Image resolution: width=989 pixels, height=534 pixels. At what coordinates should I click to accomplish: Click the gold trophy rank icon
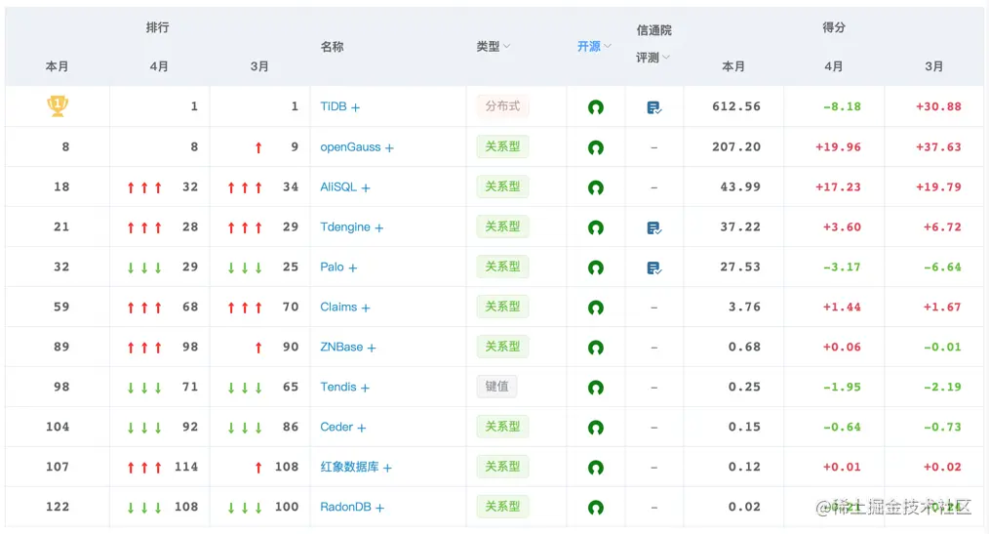[58, 105]
